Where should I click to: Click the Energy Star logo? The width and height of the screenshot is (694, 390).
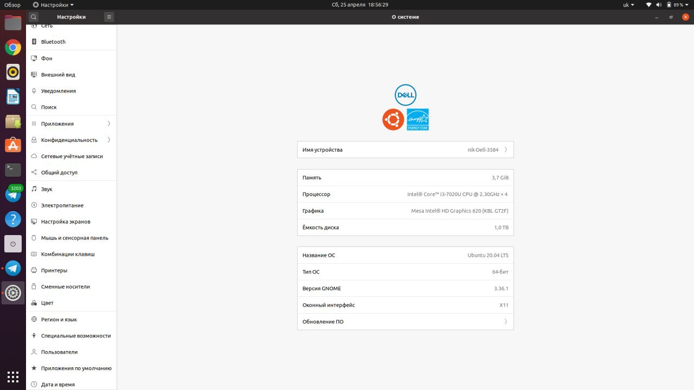coord(417,119)
